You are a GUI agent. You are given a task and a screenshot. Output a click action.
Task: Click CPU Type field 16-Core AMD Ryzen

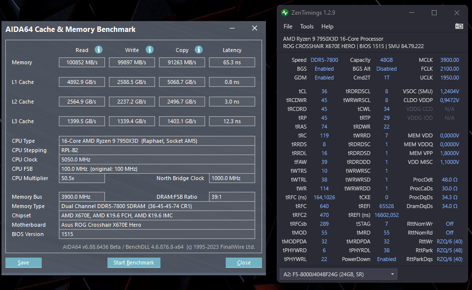157,141
